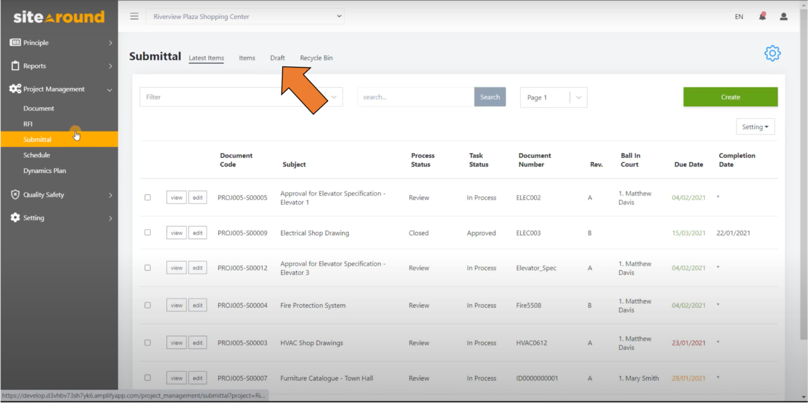Click view for PROJ005-S00004

pyautogui.click(x=177, y=306)
